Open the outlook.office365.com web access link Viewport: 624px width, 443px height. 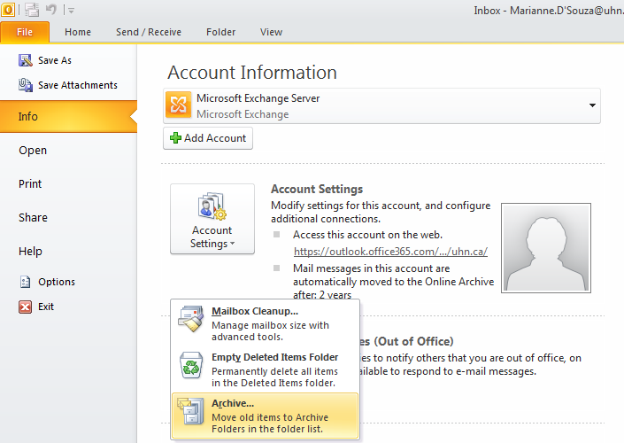pos(390,251)
